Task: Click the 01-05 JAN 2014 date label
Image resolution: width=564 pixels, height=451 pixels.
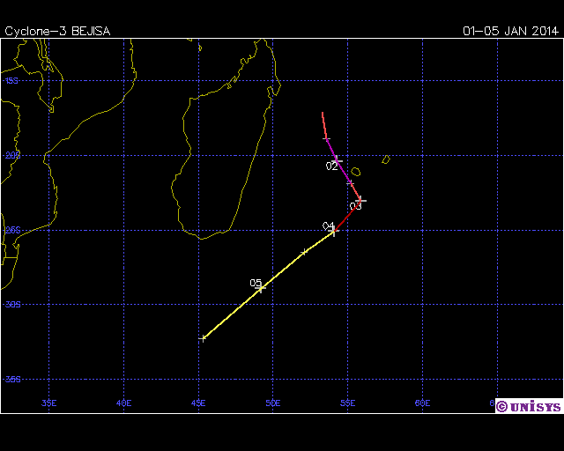Action: point(510,31)
